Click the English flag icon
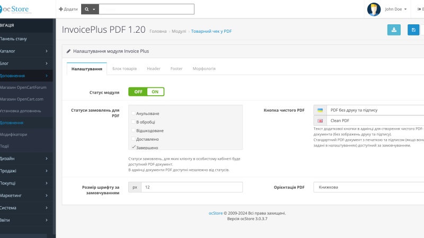424x238 pixels. tap(320, 121)
